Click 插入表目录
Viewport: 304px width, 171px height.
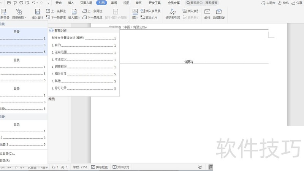(150, 11)
